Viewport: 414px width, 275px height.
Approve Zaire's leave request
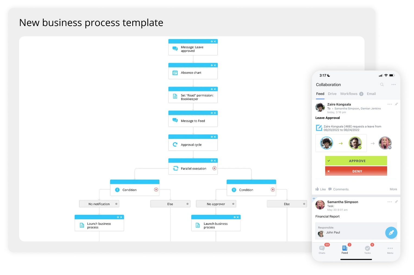click(x=356, y=161)
